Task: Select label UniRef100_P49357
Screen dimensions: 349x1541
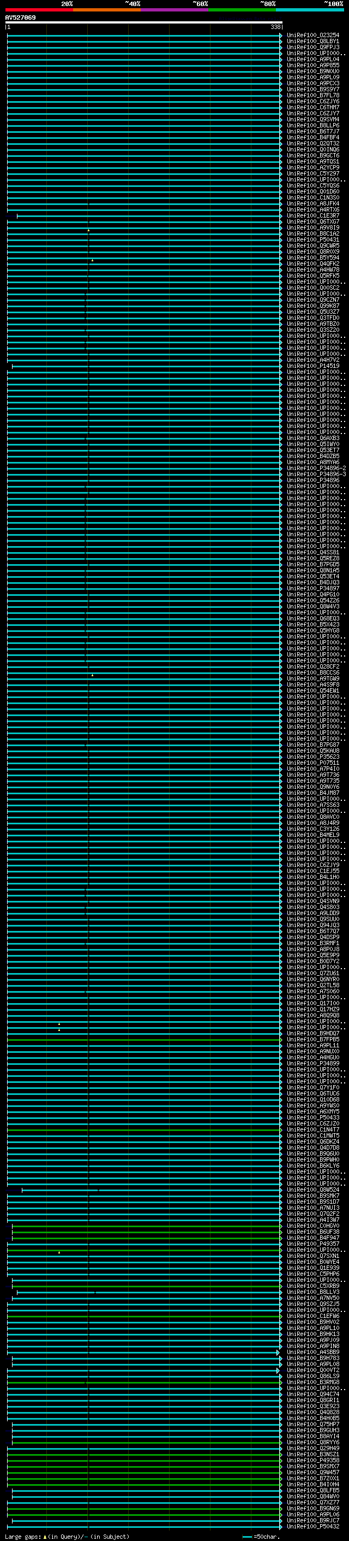Action: tap(313, 1244)
